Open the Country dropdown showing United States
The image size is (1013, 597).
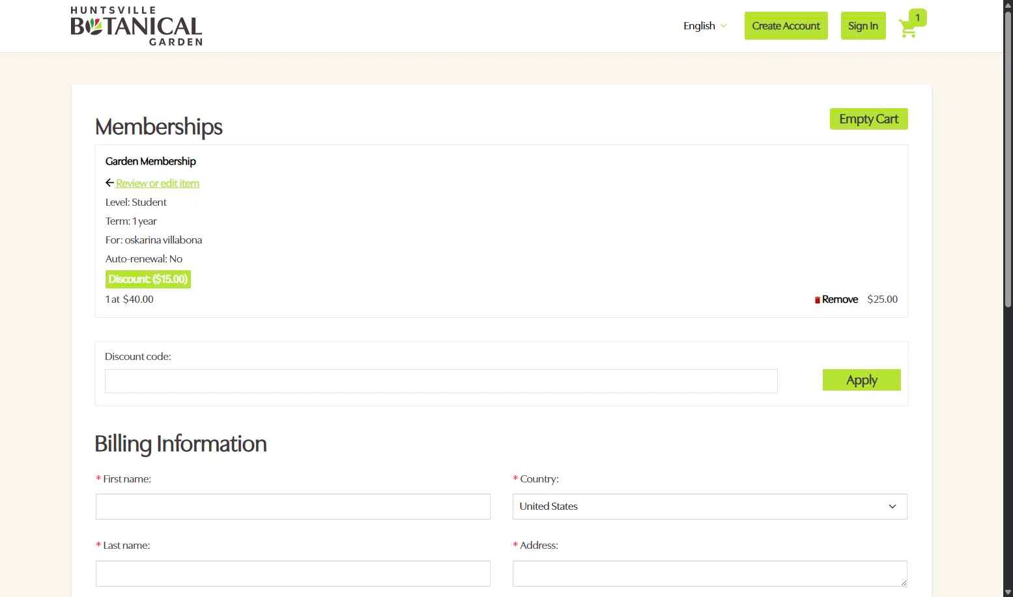pos(709,507)
